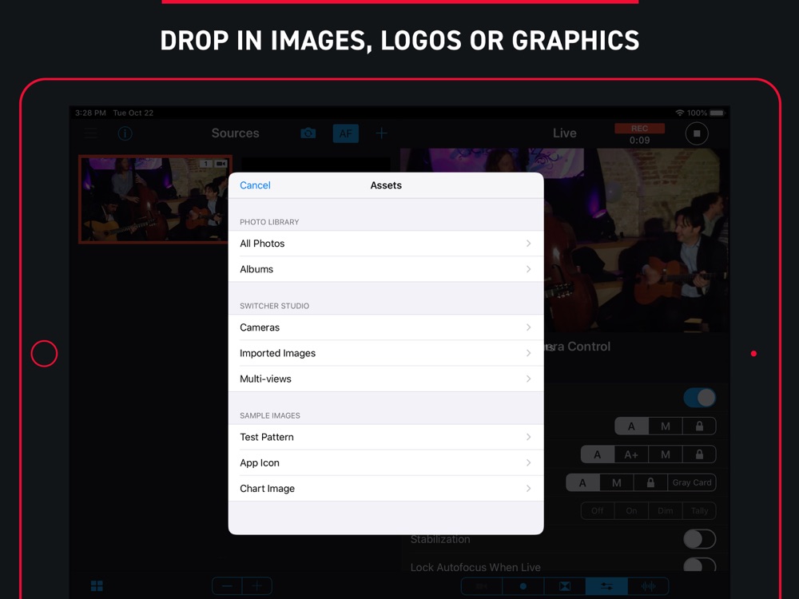Open the Test Pattern sample image
The height and width of the screenshot is (599, 799).
[386, 437]
